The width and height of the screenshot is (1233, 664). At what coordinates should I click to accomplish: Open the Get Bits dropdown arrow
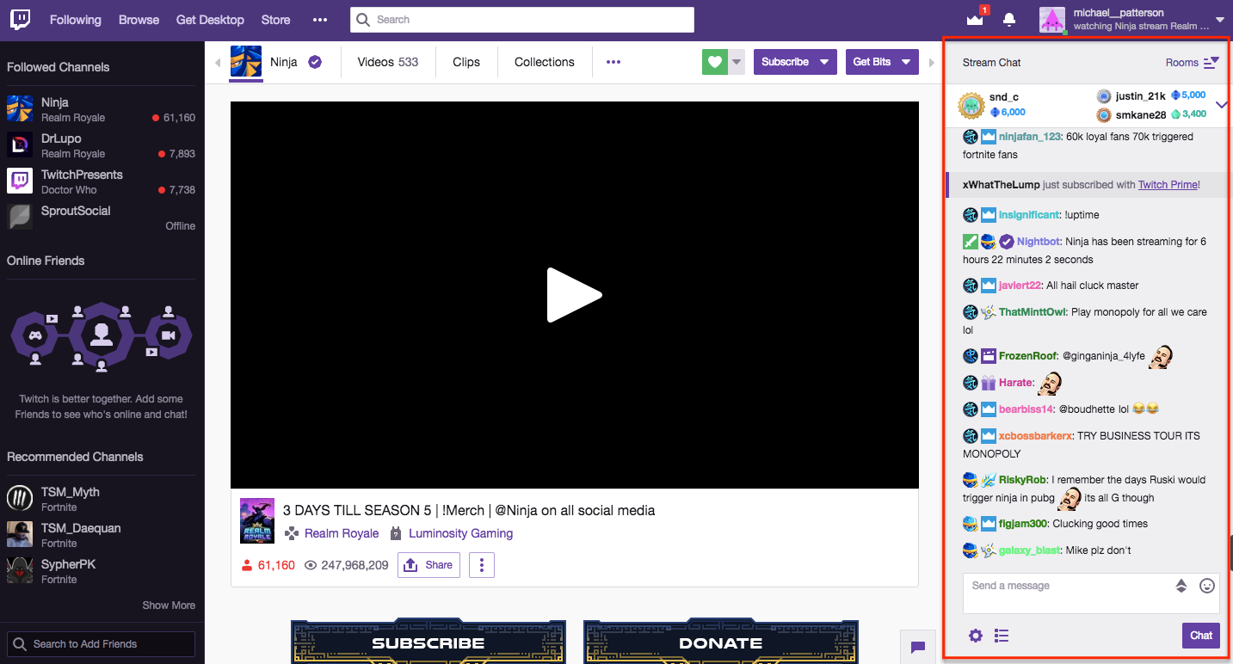[x=907, y=62]
